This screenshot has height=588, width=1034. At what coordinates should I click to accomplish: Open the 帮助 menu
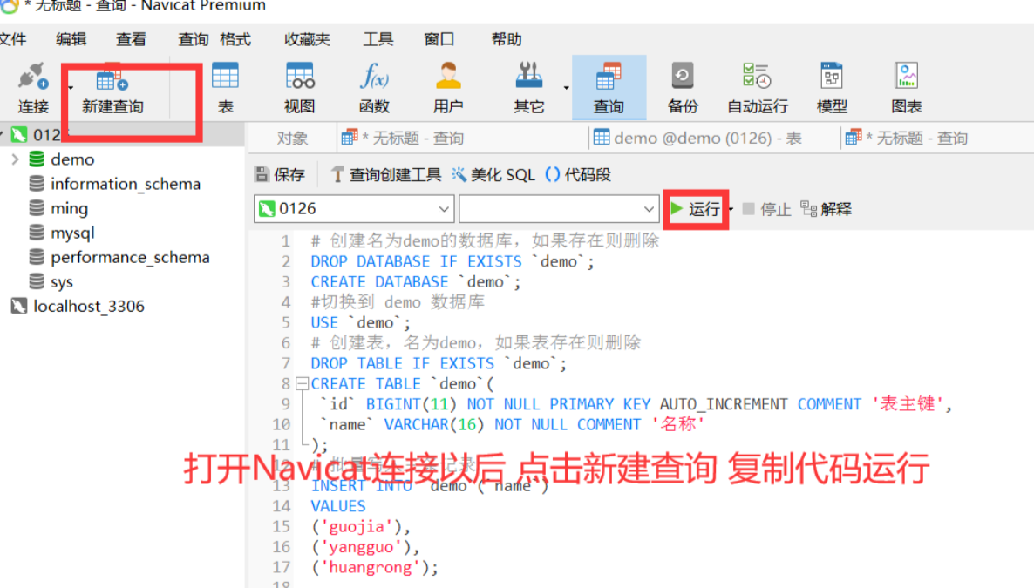pyautogui.click(x=507, y=39)
